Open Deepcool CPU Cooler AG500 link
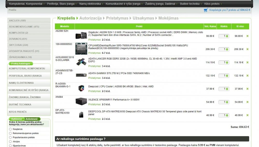The width and height of the screenshot is (259, 147). 121,87
